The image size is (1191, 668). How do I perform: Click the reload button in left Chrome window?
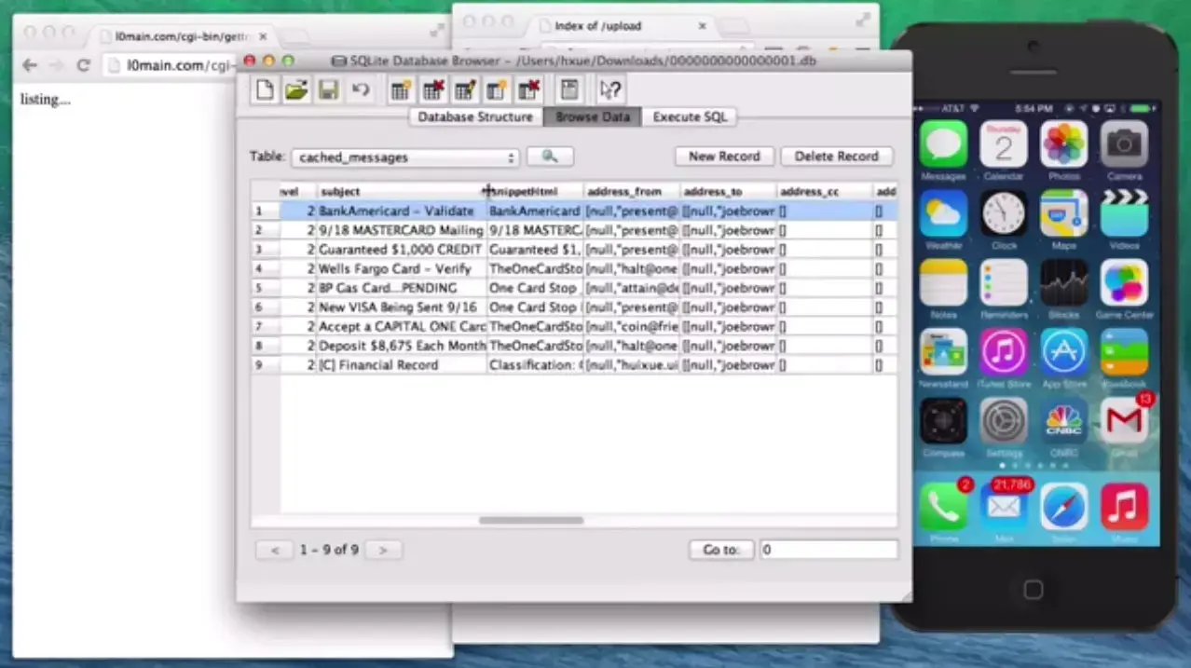tap(83, 65)
